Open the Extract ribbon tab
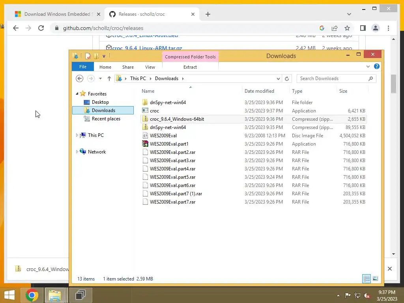 click(x=190, y=67)
